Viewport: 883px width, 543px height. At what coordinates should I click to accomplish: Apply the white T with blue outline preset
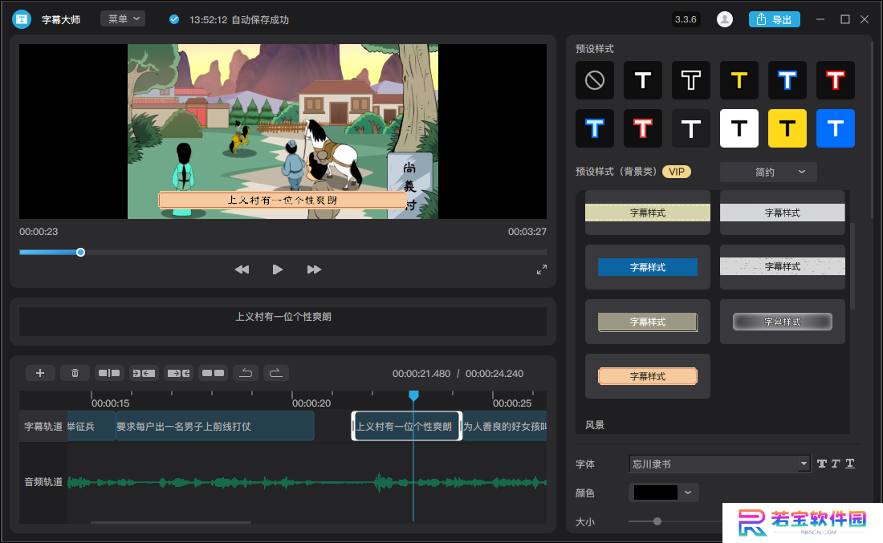595,128
